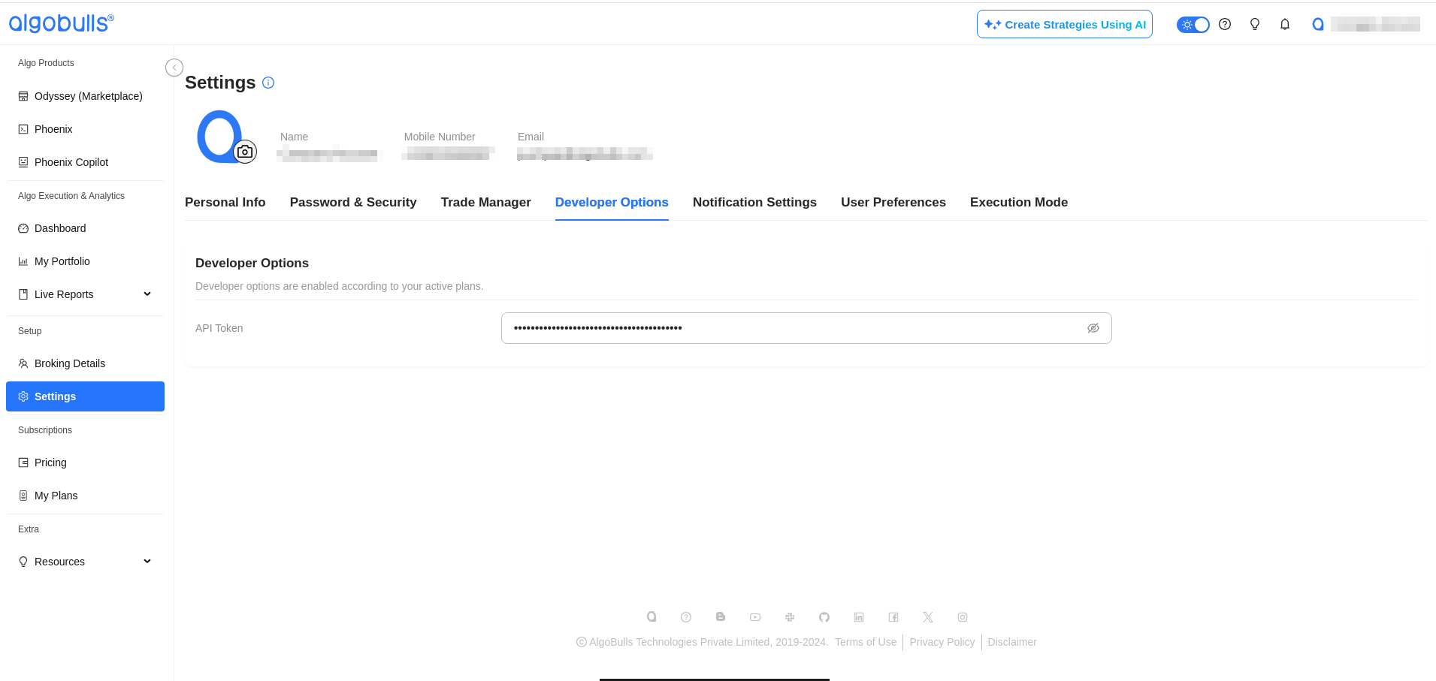Switch to the User Preferences tab

(x=893, y=203)
